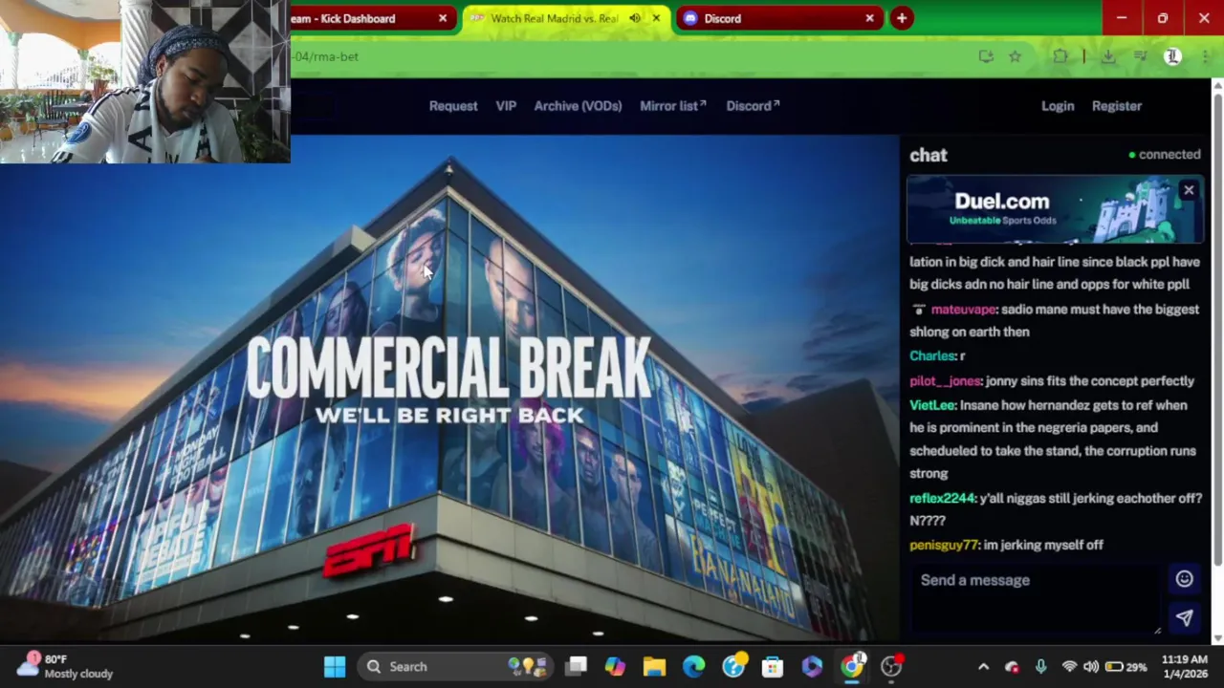Click the install app icon in address bar
Image resolution: width=1224 pixels, height=688 pixels.
986,56
